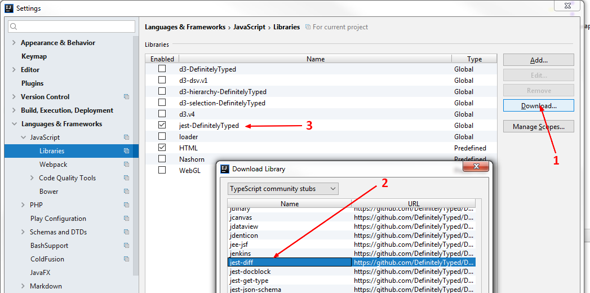Click the Manage Scopes... button
The image size is (590, 293).
click(538, 127)
